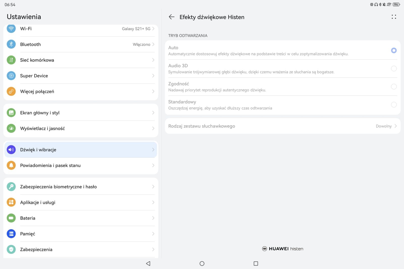Go to Wyświetlacz i jasność settings

click(81, 129)
